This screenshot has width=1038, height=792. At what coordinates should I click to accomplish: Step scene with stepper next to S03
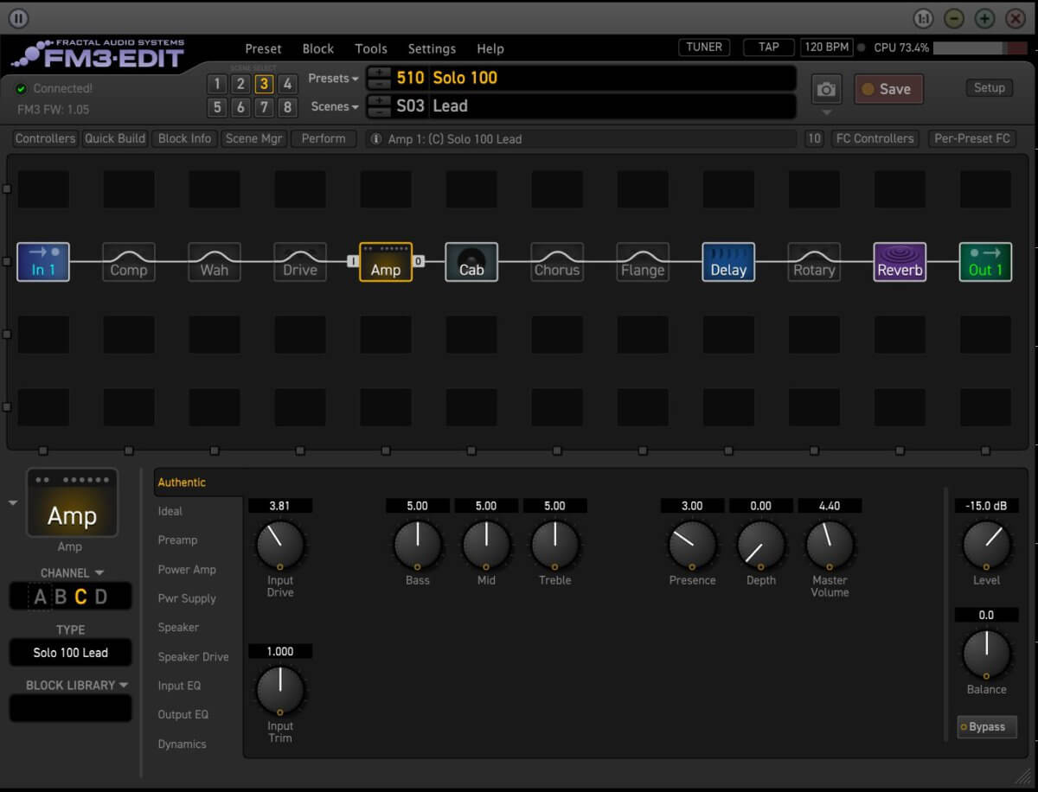coord(379,106)
